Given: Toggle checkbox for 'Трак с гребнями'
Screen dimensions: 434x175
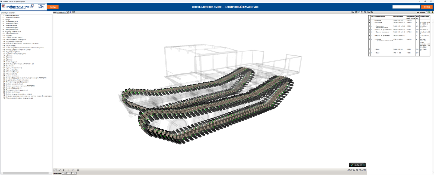Looking at the screenshot, I should 369,36.
